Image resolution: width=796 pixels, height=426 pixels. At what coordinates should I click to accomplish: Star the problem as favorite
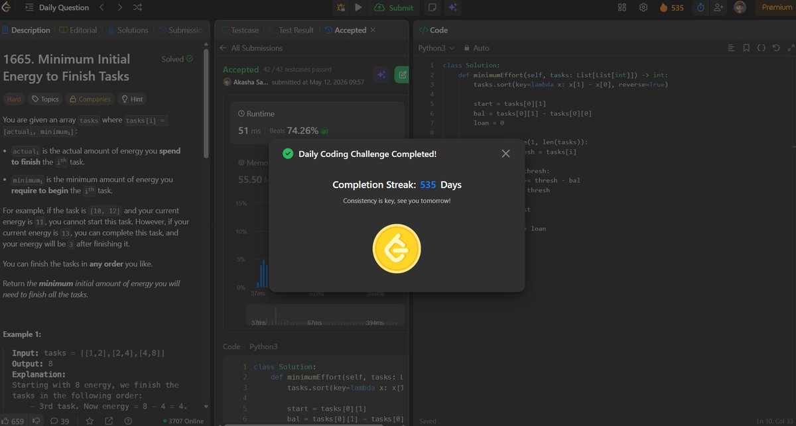[x=90, y=421]
